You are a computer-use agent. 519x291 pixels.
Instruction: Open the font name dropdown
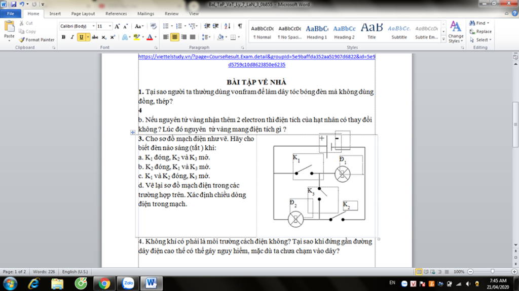pos(94,26)
